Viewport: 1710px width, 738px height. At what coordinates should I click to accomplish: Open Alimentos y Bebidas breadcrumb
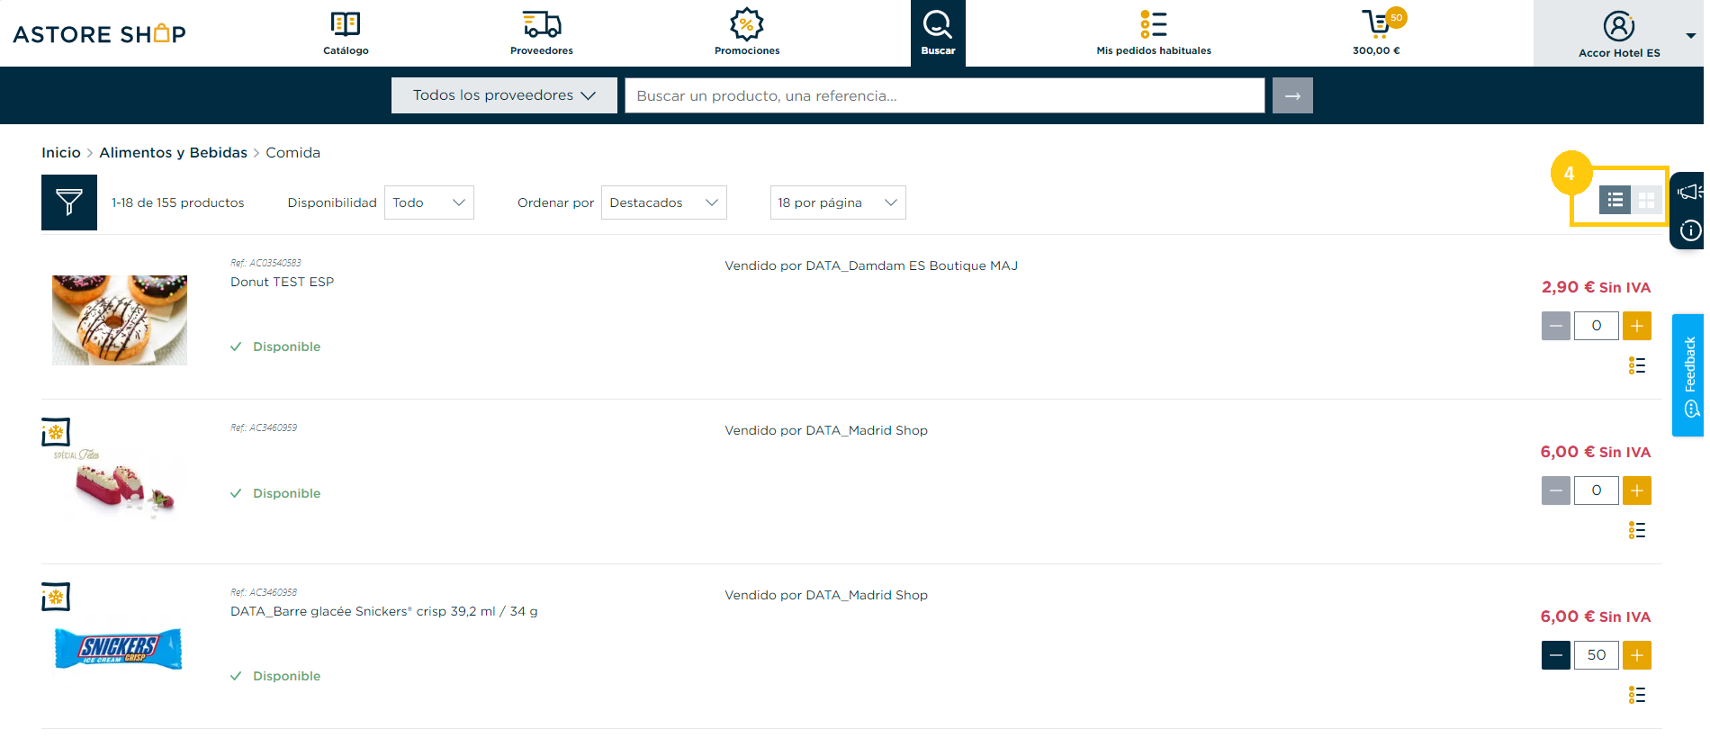click(173, 153)
